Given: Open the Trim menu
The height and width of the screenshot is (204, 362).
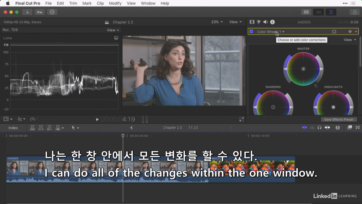Looking at the screenshot, I should click(x=73, y=3).
